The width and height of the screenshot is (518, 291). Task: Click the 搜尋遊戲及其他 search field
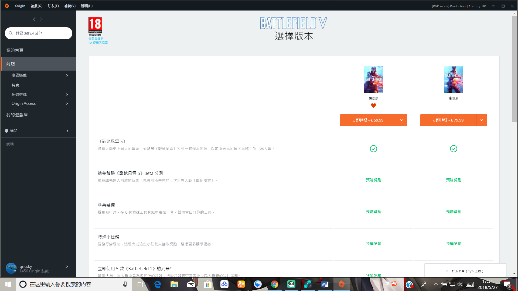(39, 33)
